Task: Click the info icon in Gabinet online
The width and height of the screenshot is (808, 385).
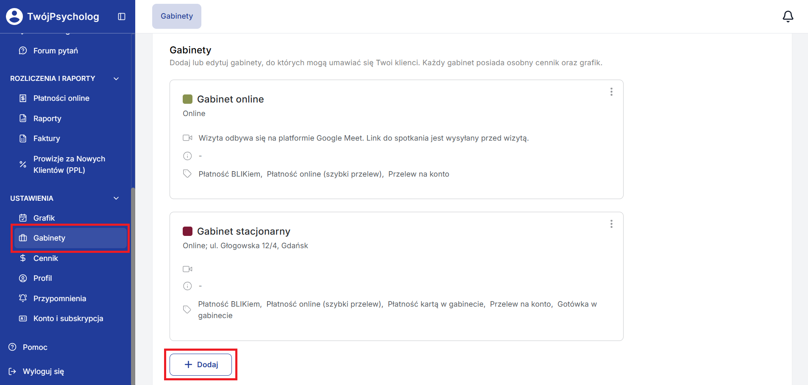Action: (187, 156)
